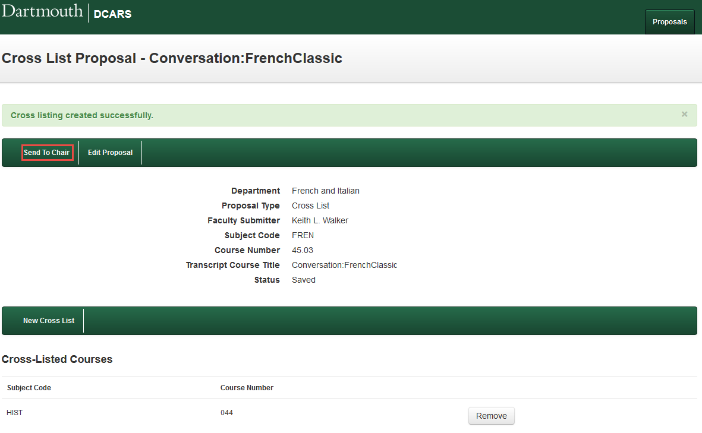Dismiss the success alert with the X
Screen dimensions: 702x433
tap(684, 114)
